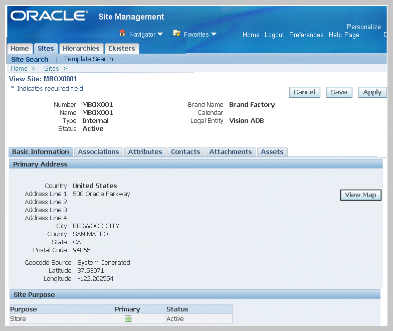Switch to the Sites top tab
This screenshot has width=393, height=331.
[46, 48]
